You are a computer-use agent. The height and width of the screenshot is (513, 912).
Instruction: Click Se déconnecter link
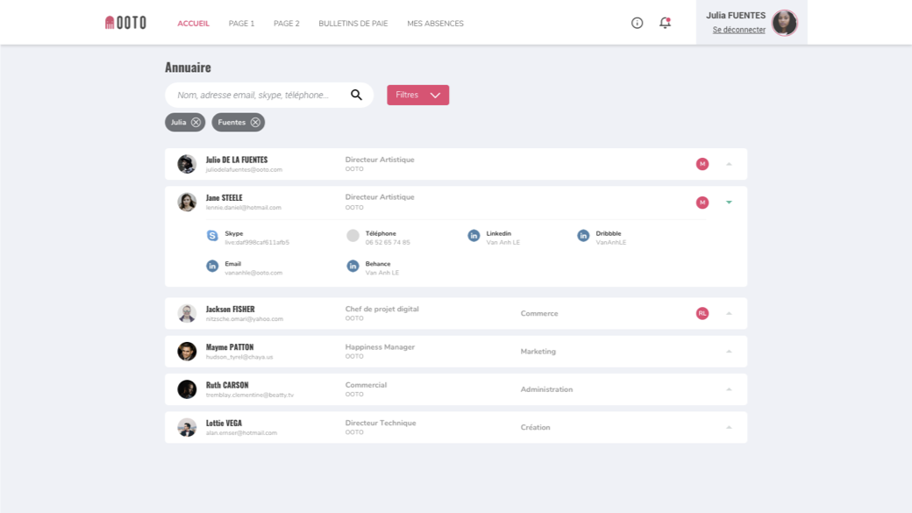(x=738, y=30)
